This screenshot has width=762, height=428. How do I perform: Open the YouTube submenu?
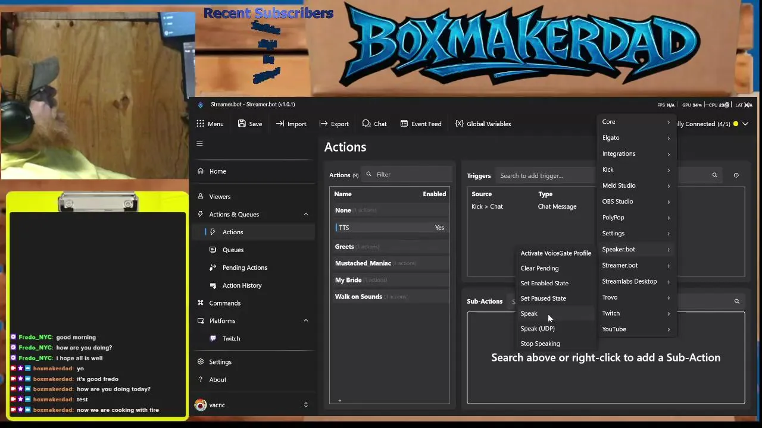pyautogui.click(x=636, y=329)
